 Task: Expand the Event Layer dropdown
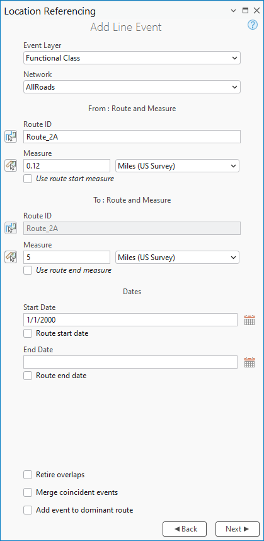click(x=132, y=58)
